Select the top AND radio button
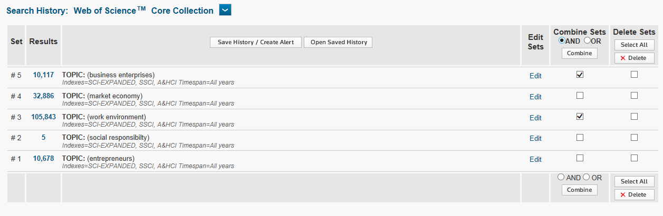This screenshot has height=216, width=663. tap(562, 40)
